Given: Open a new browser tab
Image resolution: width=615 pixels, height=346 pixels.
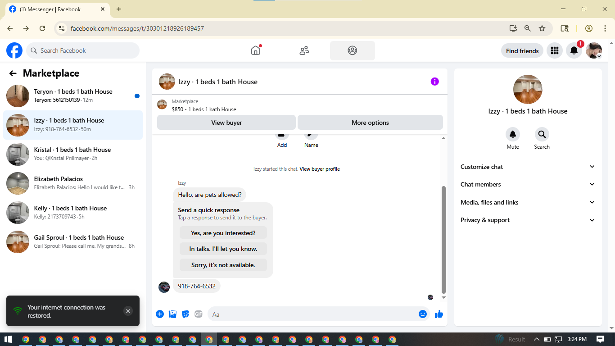Looking at the screenshot, I should (119, 9).
